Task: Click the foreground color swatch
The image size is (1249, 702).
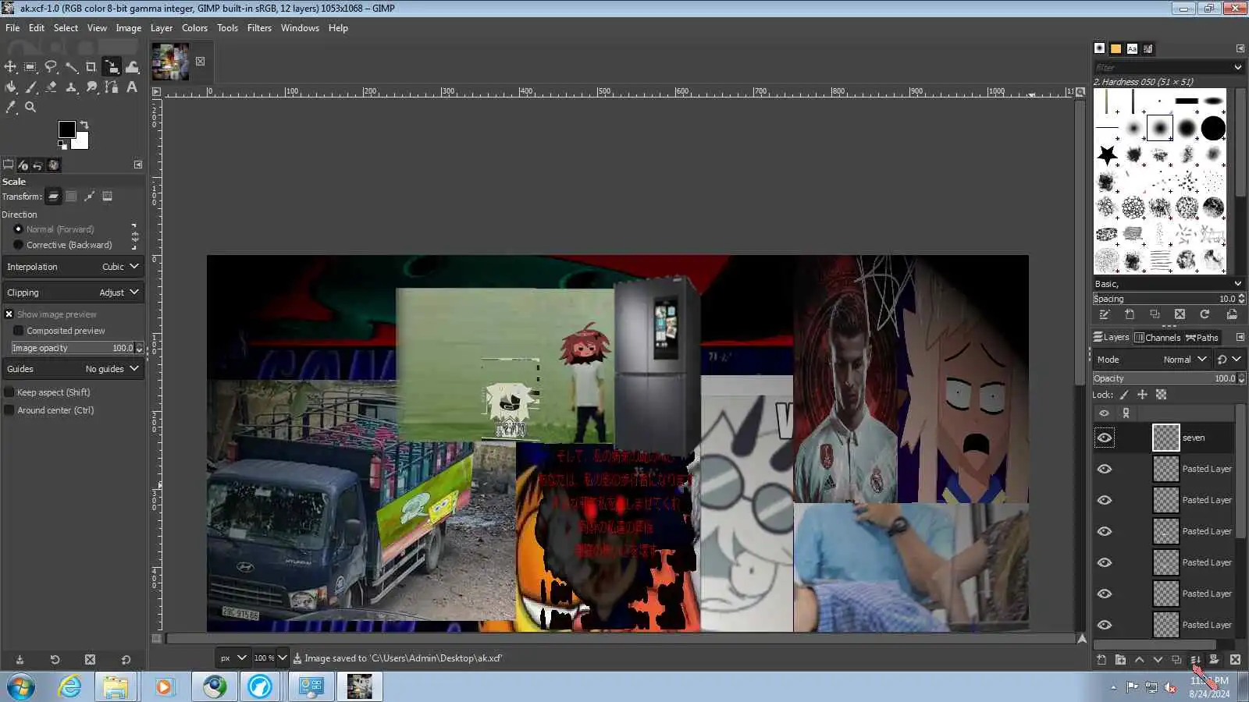Action: pos(67,129)
